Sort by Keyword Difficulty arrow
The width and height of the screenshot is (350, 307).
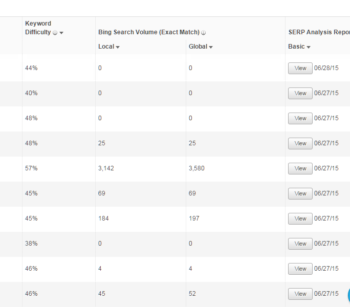[x=61, y=33]
